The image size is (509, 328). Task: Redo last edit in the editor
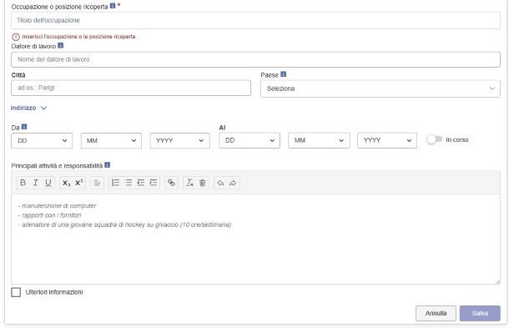(x=233, y=183)
